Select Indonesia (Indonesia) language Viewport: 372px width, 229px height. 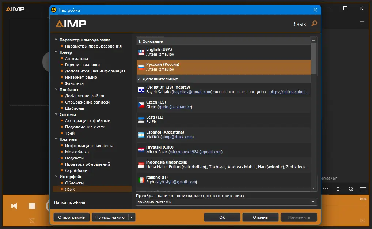click(224, 164)
